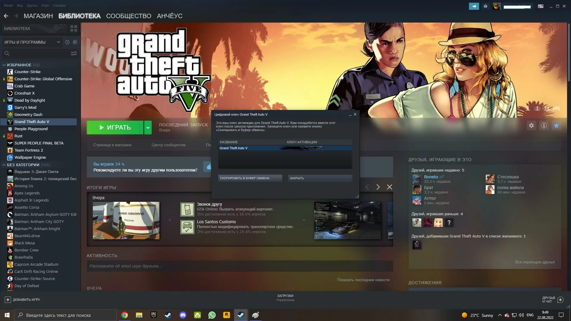The width and height of the screenshot is (571, 321).
Task: Toggle favorite star for GTA V
Action: [556, 125]
